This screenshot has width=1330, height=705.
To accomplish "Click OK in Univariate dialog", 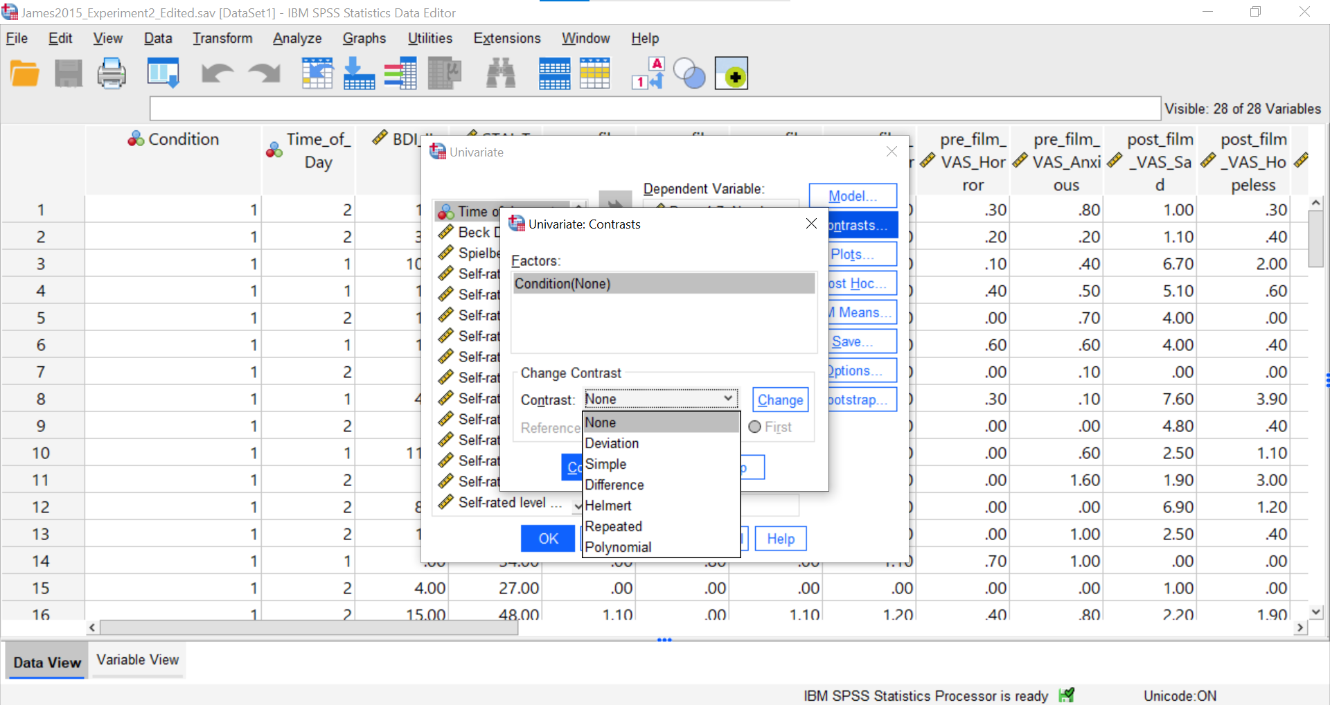I will (548, 539).
